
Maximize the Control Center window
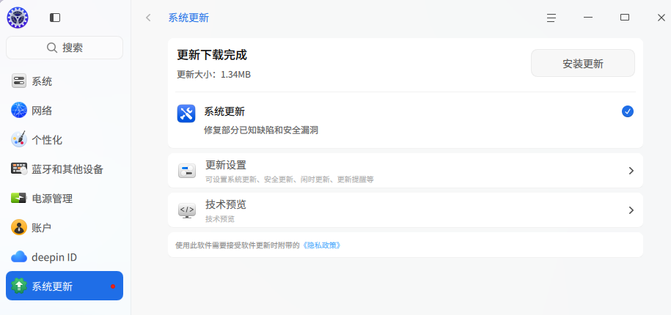tap(625, 18)
